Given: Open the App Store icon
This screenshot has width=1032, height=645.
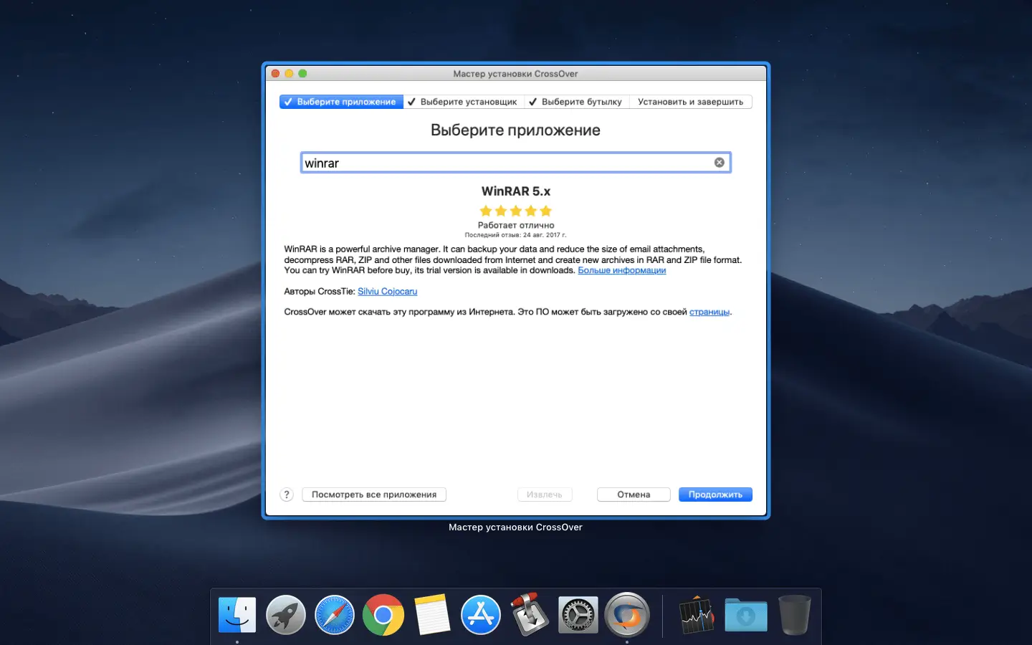Looking at the screenshot, I should pyautogui.click(x=481, y=615).
